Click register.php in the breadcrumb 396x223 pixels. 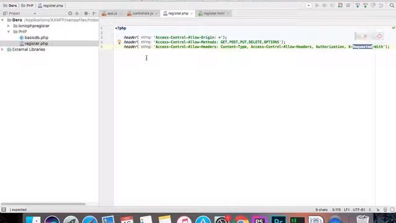51,6
